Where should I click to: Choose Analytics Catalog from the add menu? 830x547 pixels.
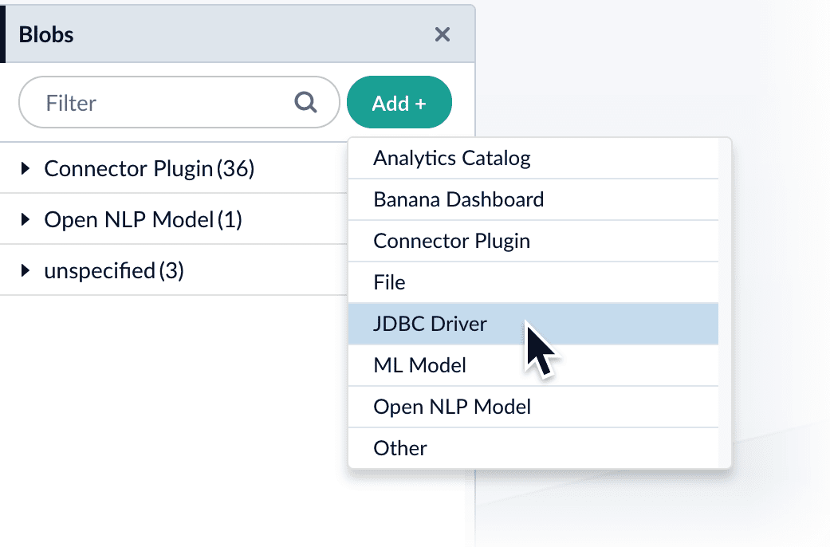pyautogui.click(x=533, y=158)
